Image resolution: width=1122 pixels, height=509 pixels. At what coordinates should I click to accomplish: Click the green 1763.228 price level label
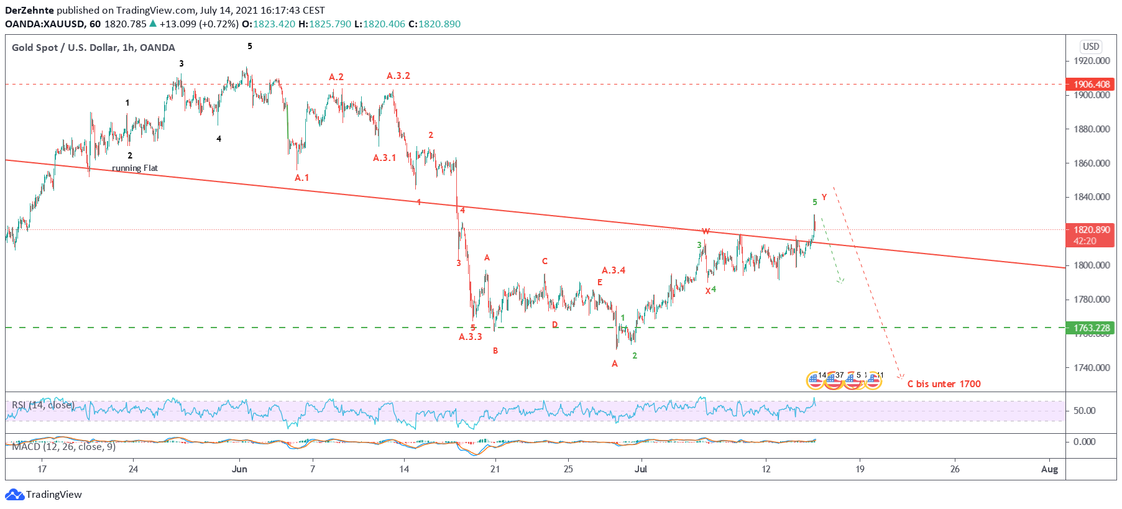point(1091,328)
